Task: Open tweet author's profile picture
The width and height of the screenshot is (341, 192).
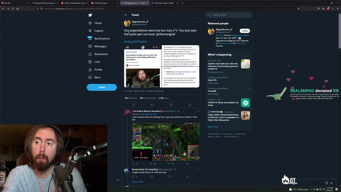Action: [127, 23]
